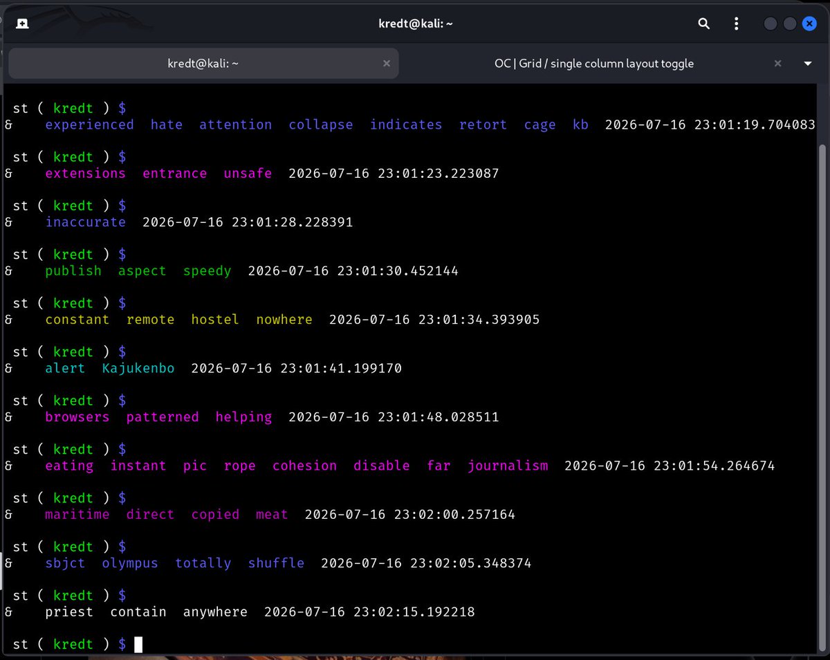The width and height of the screenshot is (830, 660).
Task: Click timestamp 23:02:05.348374
Action: point(470,563)
